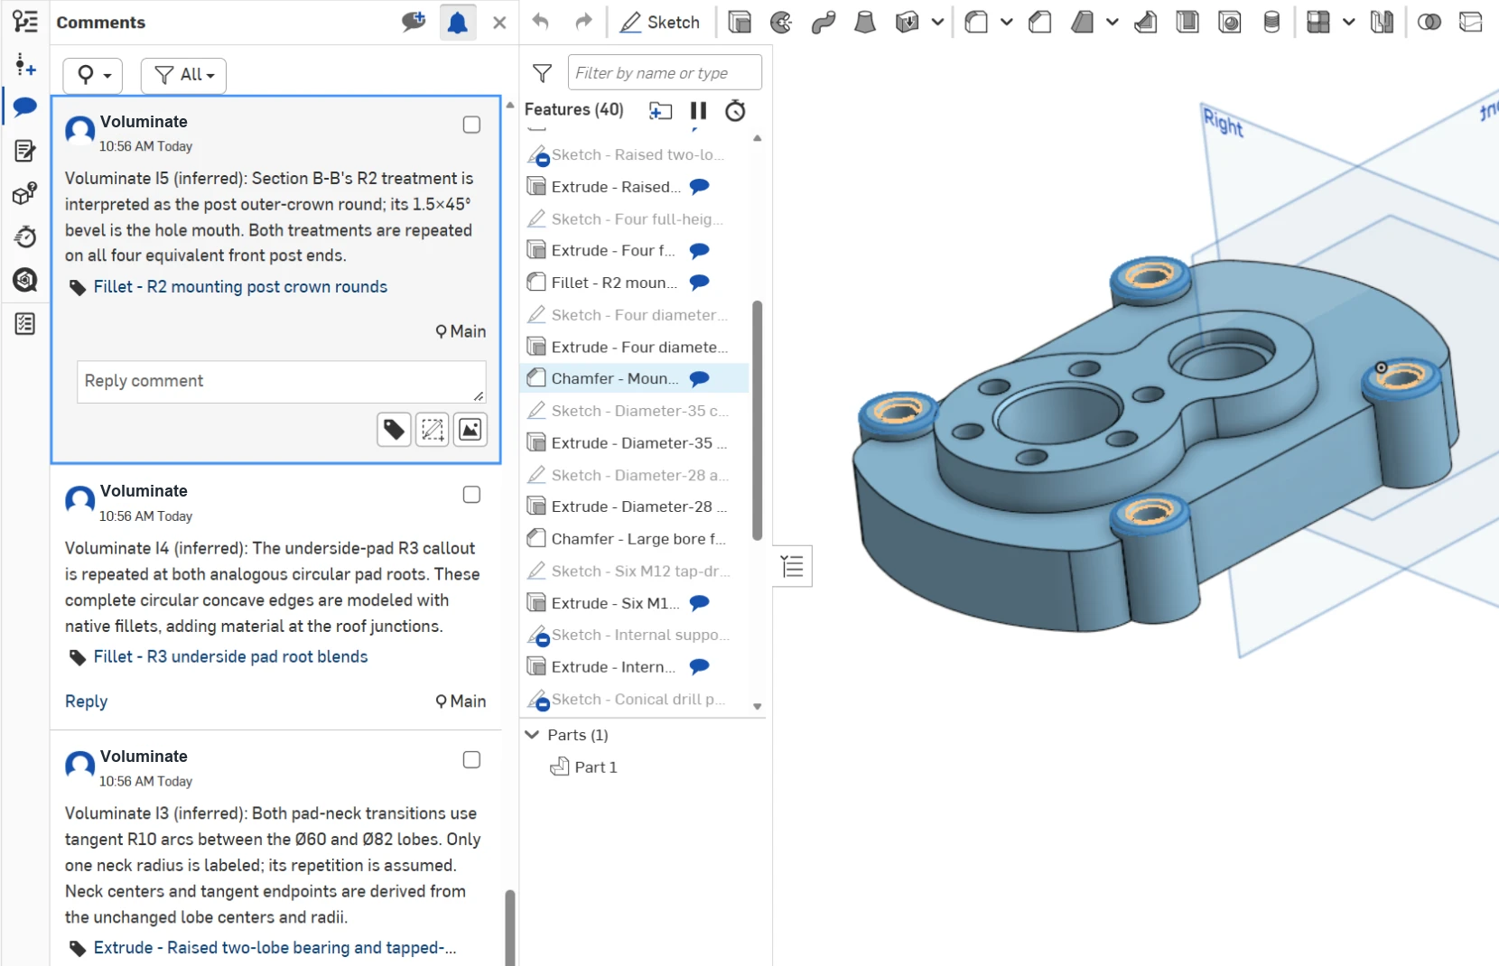Viewport: 1499px width, 966px height.
Task: Click the Fillet tool icon in toolbar
Action: [976, 22]
